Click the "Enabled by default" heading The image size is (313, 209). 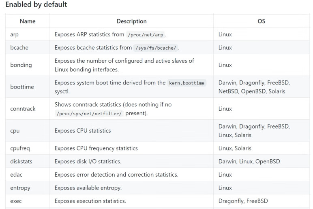tap(36, 5)
